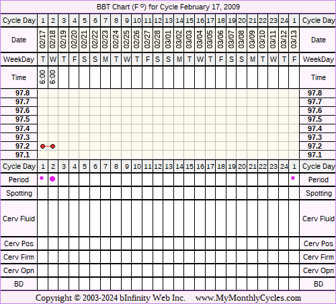Image resolution: width=336 pixels, height=304 pixels.
Task: Click the copyright bInfinity Web Inc. text
Action: 110,298
